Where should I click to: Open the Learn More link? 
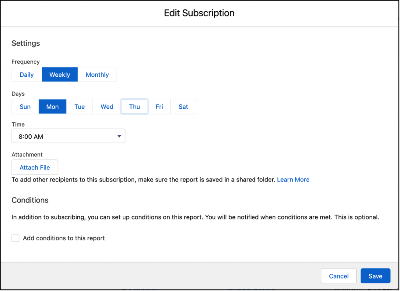[x=293, y=180]
